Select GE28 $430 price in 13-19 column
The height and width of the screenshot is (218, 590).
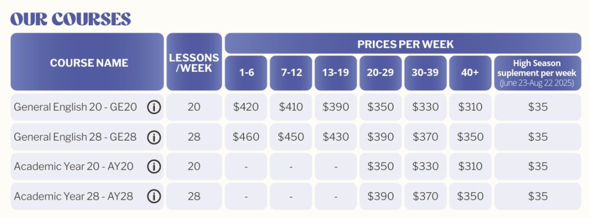(x=336, y=137)
